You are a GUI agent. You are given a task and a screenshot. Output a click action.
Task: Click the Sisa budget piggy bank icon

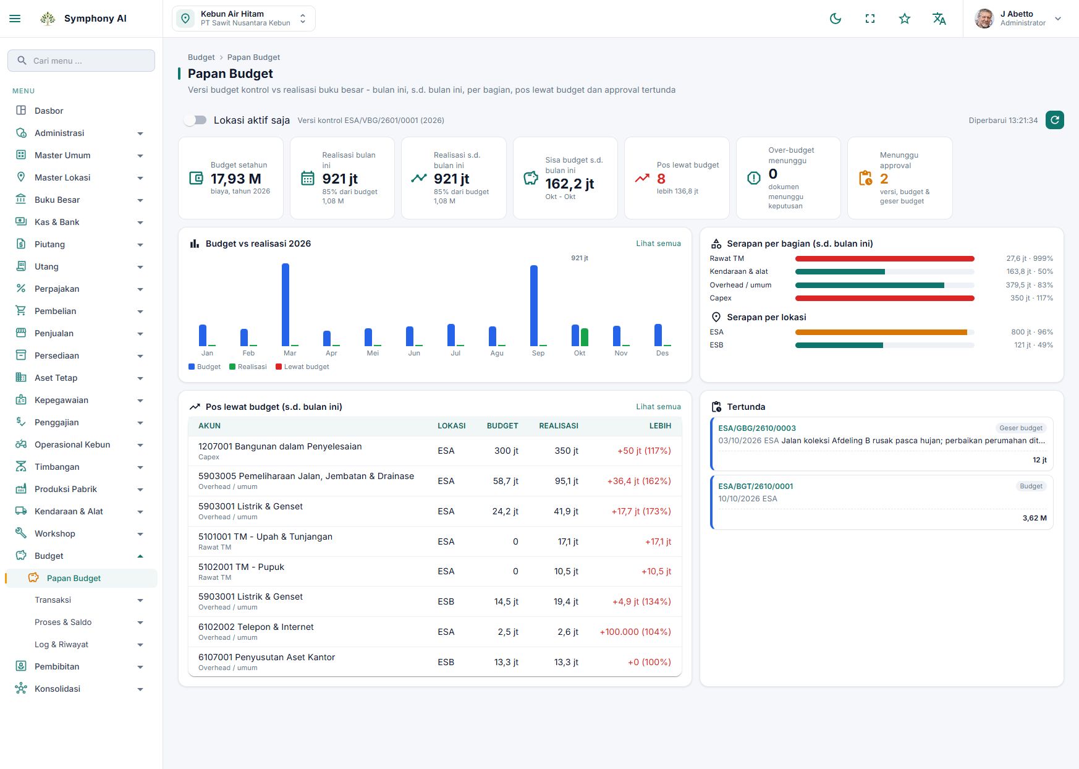click(x=531, y=178)
